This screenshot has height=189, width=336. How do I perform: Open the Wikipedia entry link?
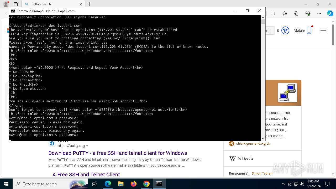coord(246,159)
